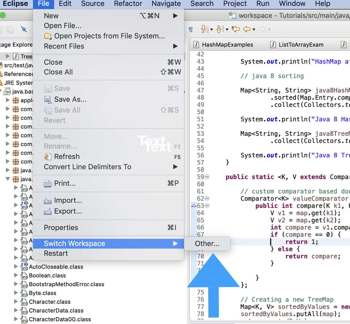Click folder icon beside Open Projects from File System
350x324 pixels.
pos(48,36)
